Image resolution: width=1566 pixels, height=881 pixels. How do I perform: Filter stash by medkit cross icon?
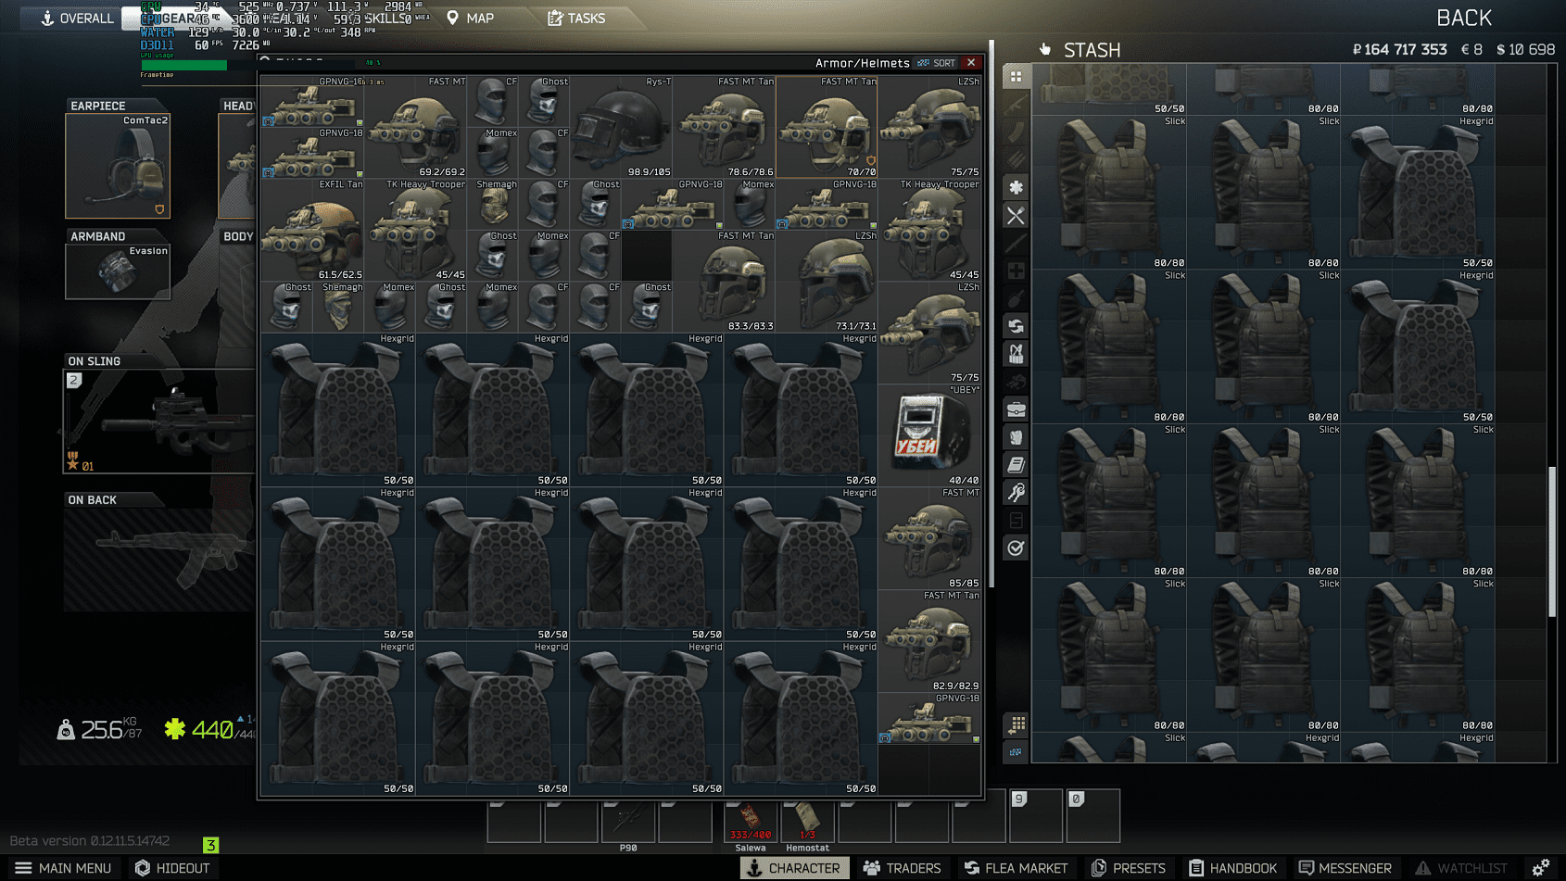coord(1016,271)
